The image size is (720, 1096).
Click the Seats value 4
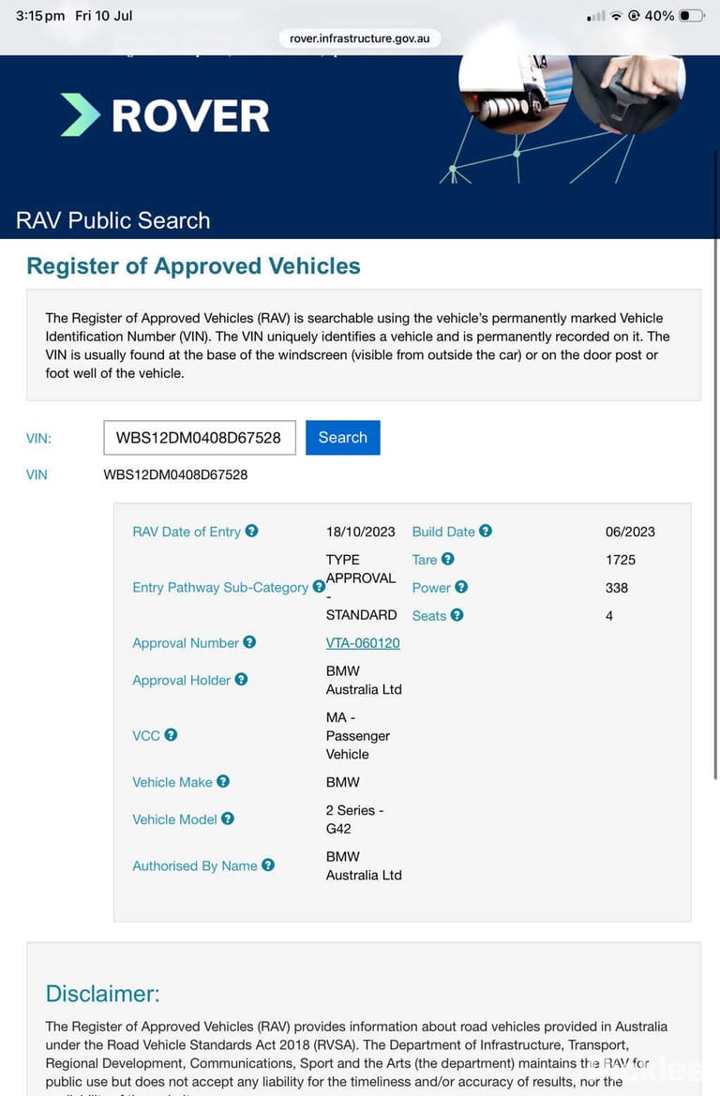click(609, 616)
